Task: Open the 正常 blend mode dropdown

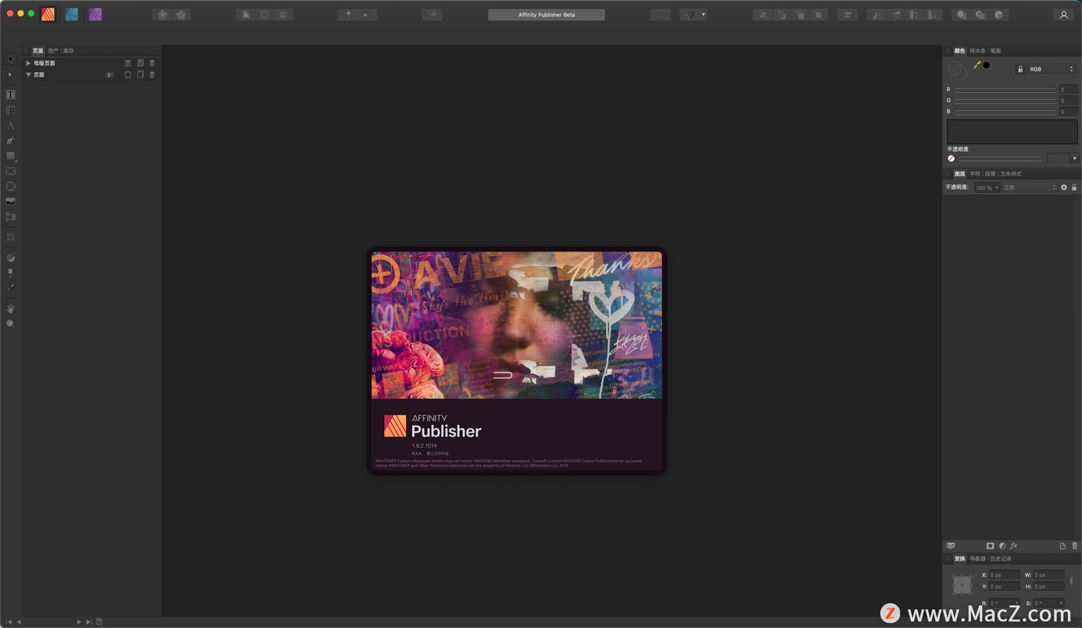Action: coord(1029,188)
